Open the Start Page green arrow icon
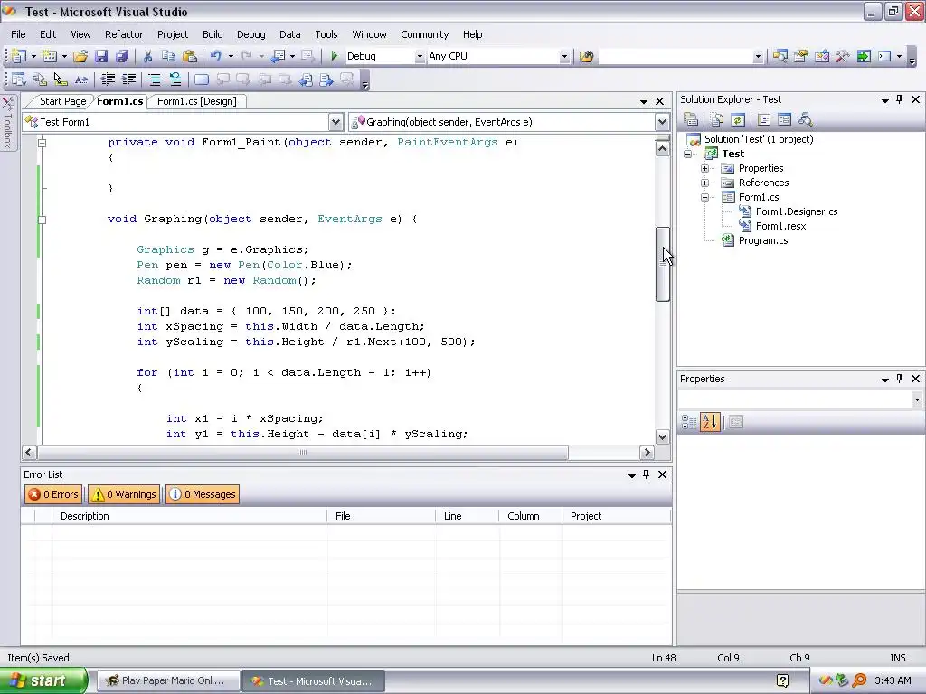The height and width of the screenshot is (694, 926). pyautogui.click(x=864, y=56)
